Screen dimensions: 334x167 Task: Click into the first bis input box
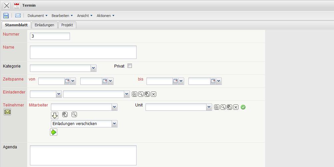coord(160,81)
